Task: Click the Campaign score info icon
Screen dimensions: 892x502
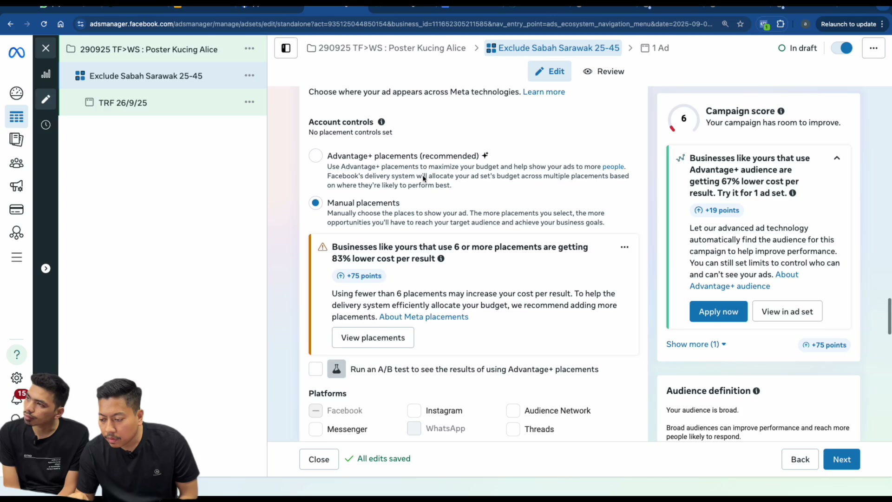Action: click(x=781, y=112)
